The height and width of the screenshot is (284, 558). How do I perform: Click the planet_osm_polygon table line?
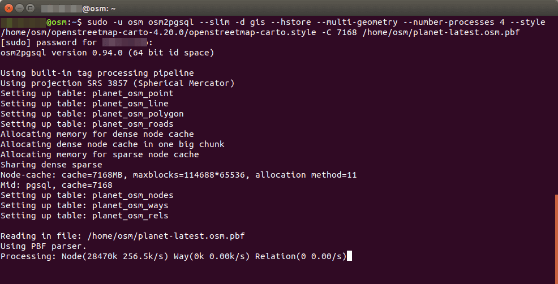point(92,114)
